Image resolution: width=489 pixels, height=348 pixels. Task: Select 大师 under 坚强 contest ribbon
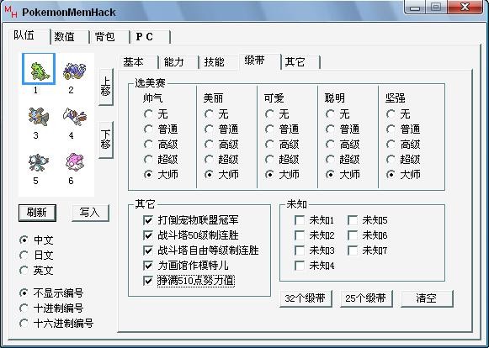coord(403,175)
